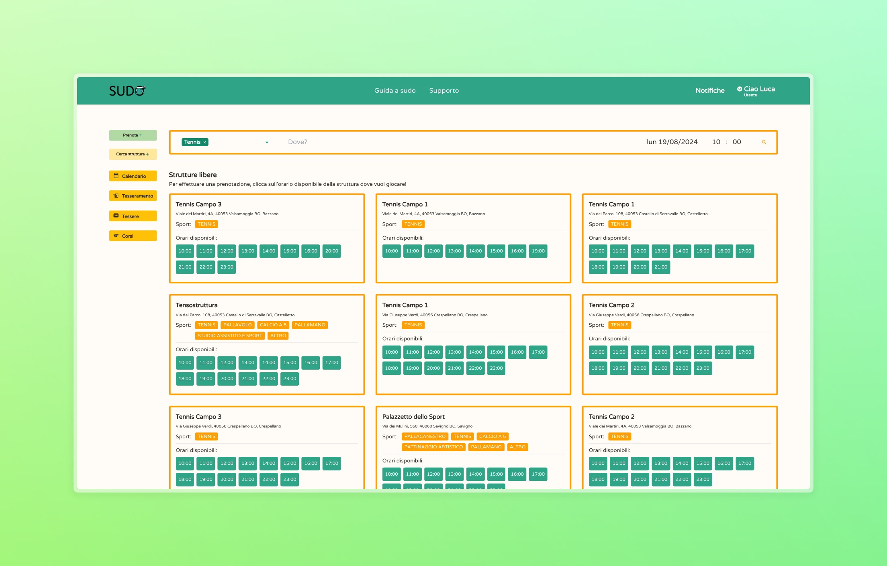Open Notifiche in the header
887x566 pixels.
(x=709, y=91)
